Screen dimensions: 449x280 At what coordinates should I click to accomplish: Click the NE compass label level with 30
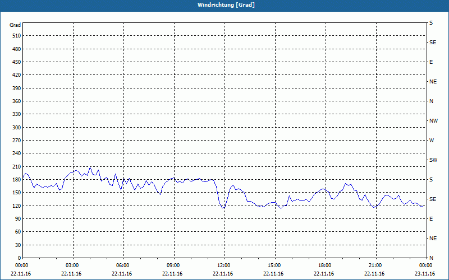[433, 239]
